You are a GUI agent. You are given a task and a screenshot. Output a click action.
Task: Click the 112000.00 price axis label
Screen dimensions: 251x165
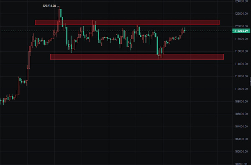pos(241,76)
